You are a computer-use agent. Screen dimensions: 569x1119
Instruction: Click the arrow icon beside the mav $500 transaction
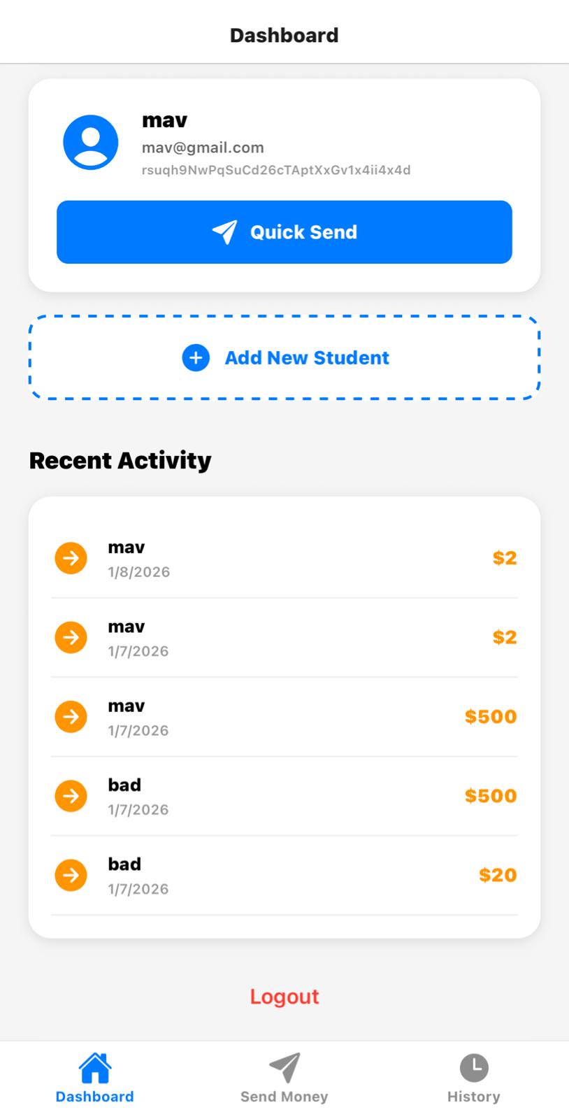[x=71, y=717]
